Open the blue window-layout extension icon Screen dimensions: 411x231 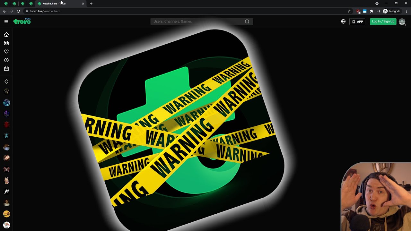pyautogui.click(x=365, y=11)
